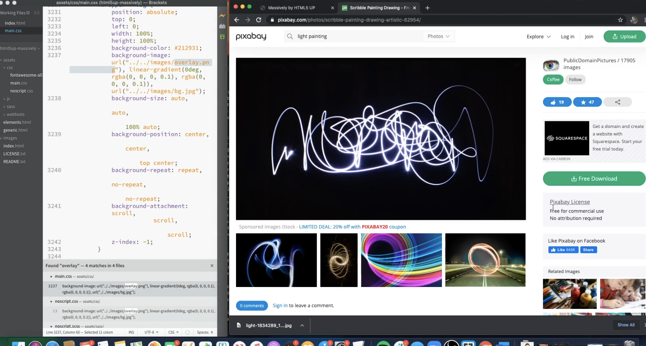This screenshot has height=346, width=646.
Task: Click the Free Download button
Action: point(594,178)
